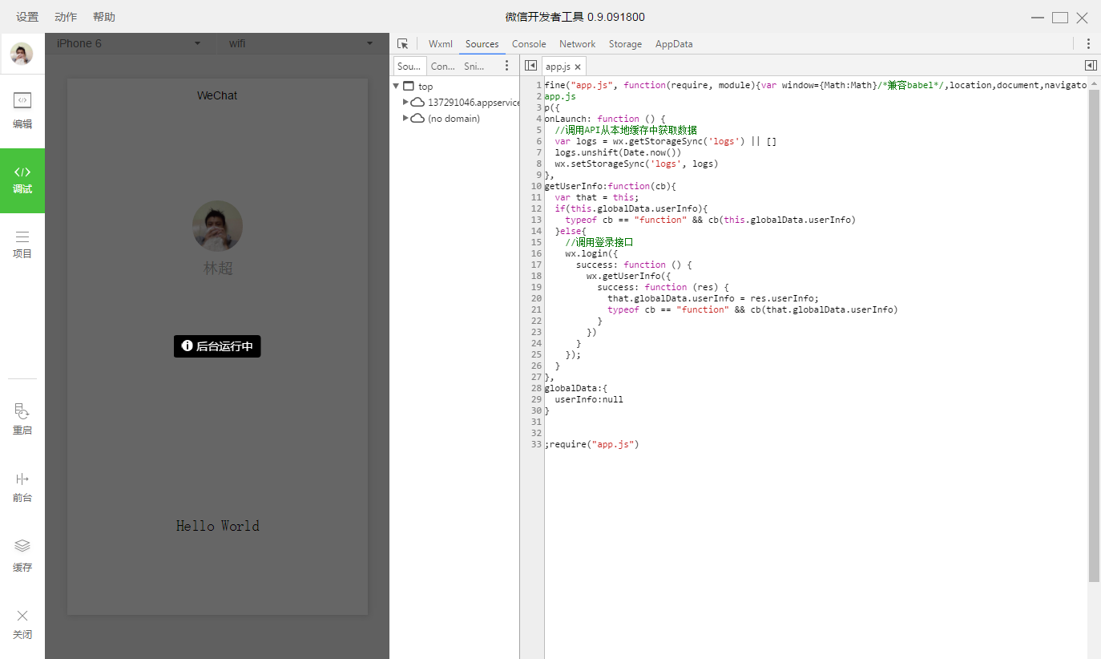Viewport: 1101px width, 659px height.
Task: Minimize the 微信开发者工具 window
Action: click(1038, 18)
